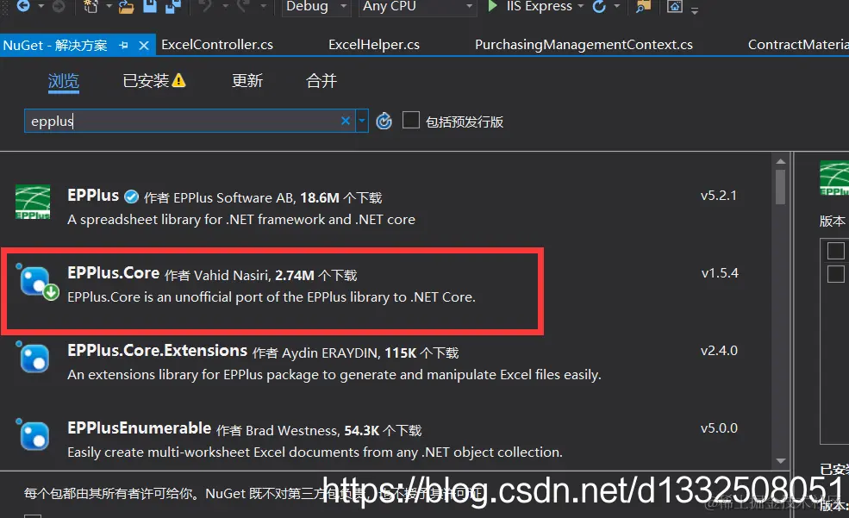Select the EPPlus.Core package row

(385, 285)
